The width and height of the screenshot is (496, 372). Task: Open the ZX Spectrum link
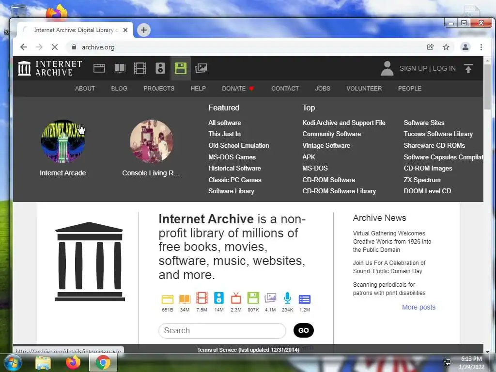click(x=422, y=180)
